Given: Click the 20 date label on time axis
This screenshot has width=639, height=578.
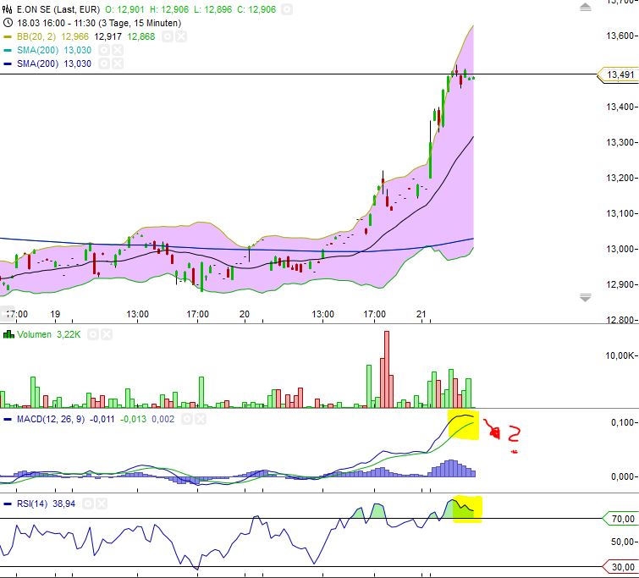Looking at the screenshot, I should click(244, 314).
